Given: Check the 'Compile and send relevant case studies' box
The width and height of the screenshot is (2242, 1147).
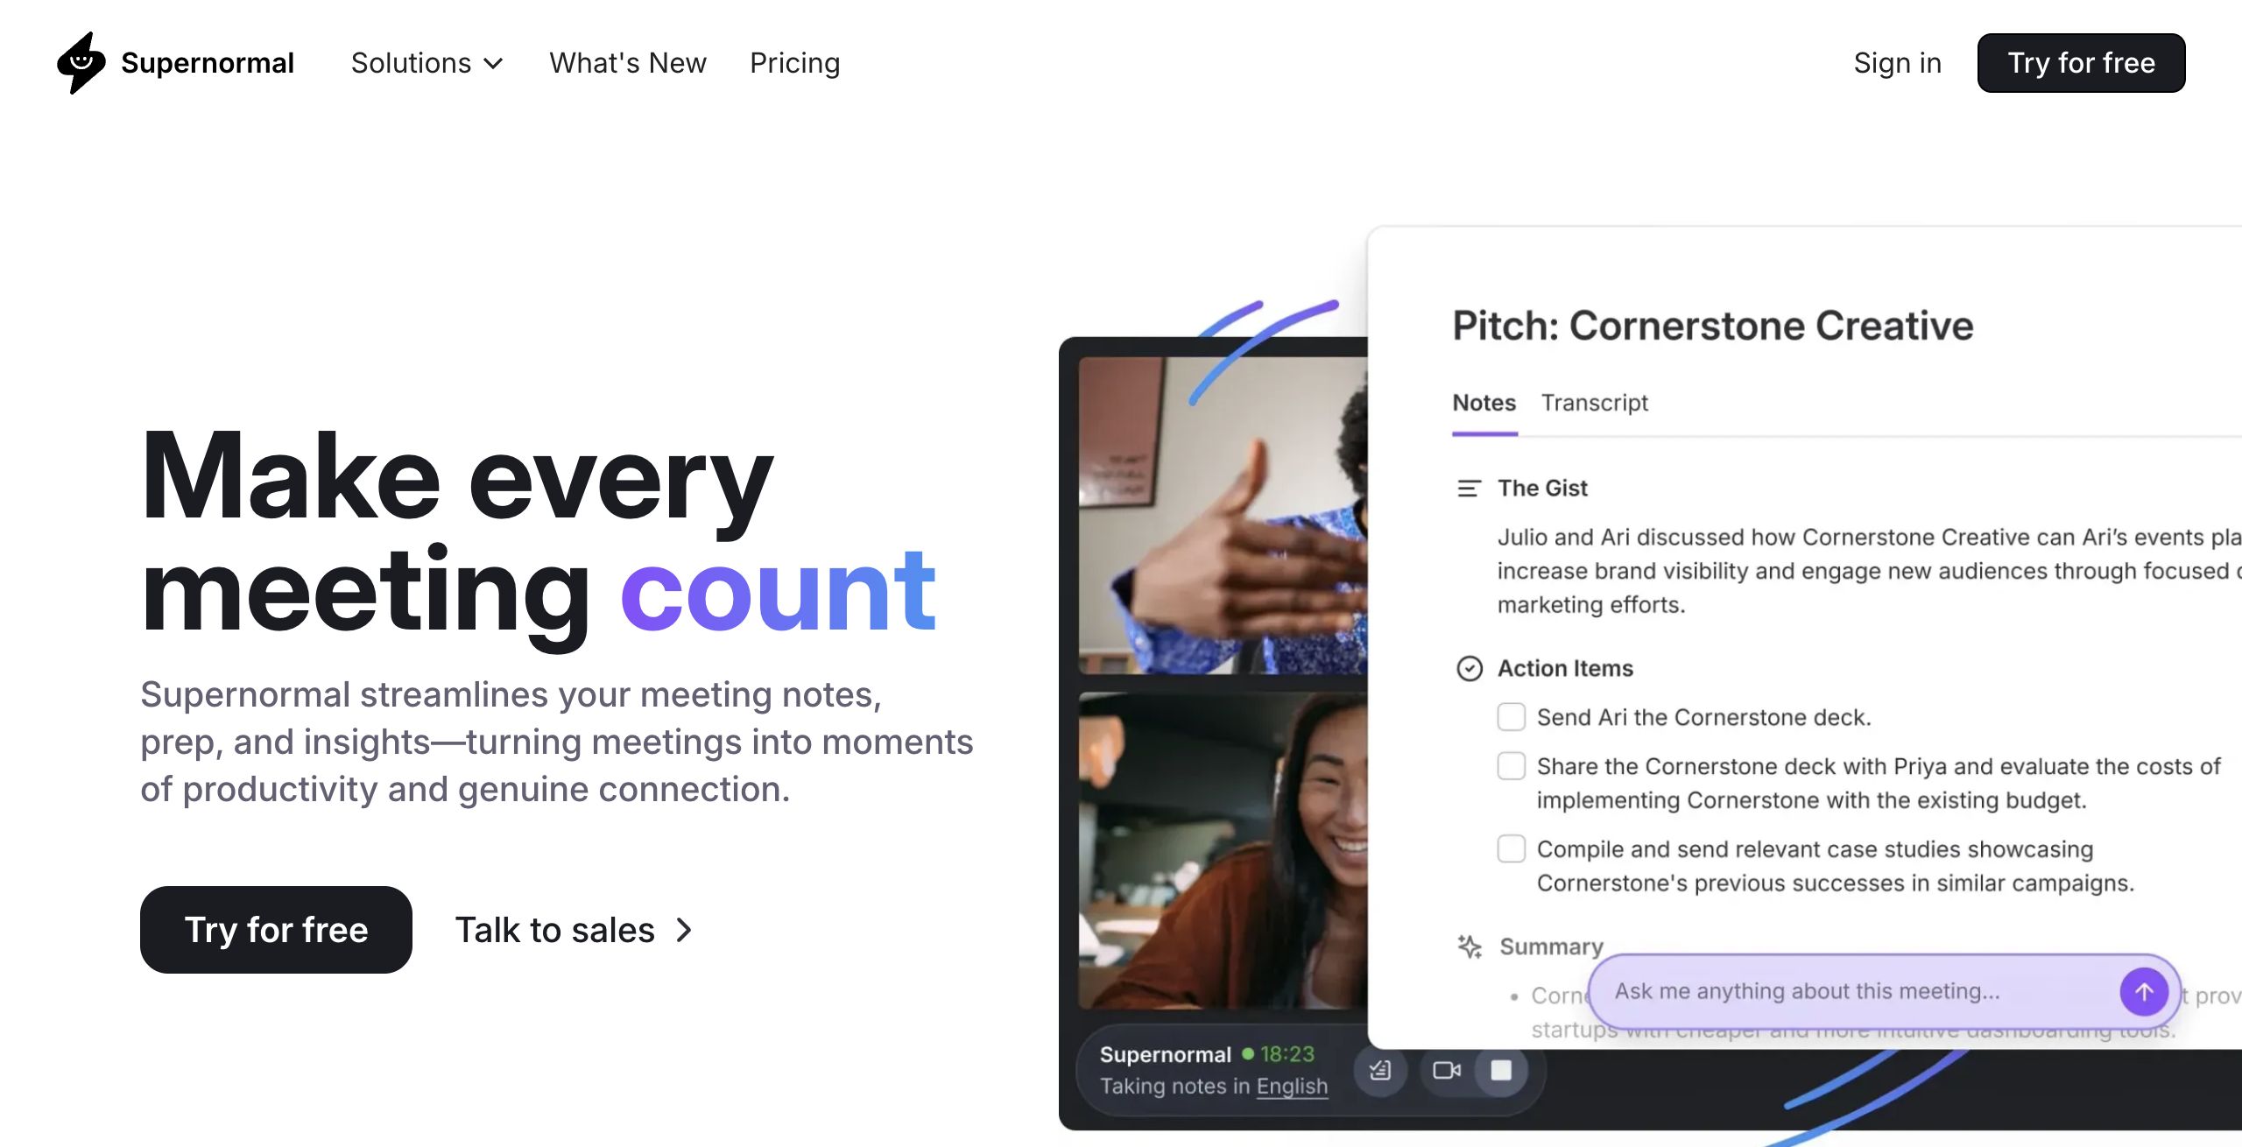Looking at the screenshot, I should coord(1511,848).
